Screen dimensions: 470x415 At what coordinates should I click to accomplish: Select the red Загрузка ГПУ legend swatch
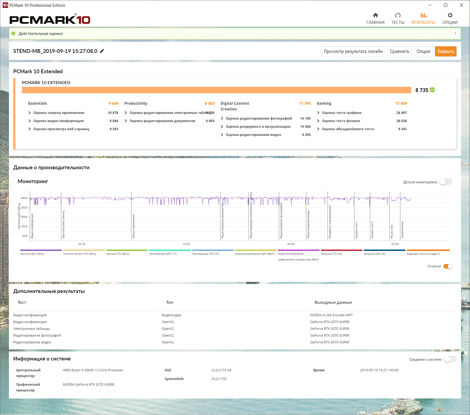pos(341,250)
